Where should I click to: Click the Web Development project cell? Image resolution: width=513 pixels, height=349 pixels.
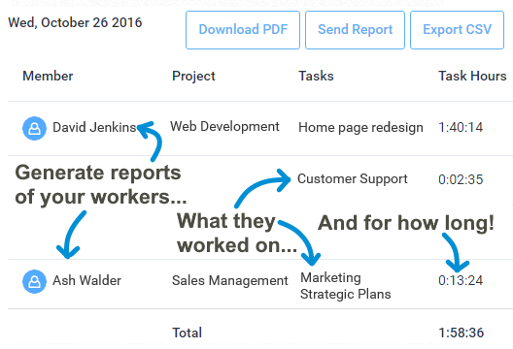point(224,127)
